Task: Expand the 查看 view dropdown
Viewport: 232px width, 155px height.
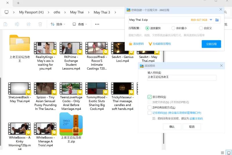Action: coord(80,24)
